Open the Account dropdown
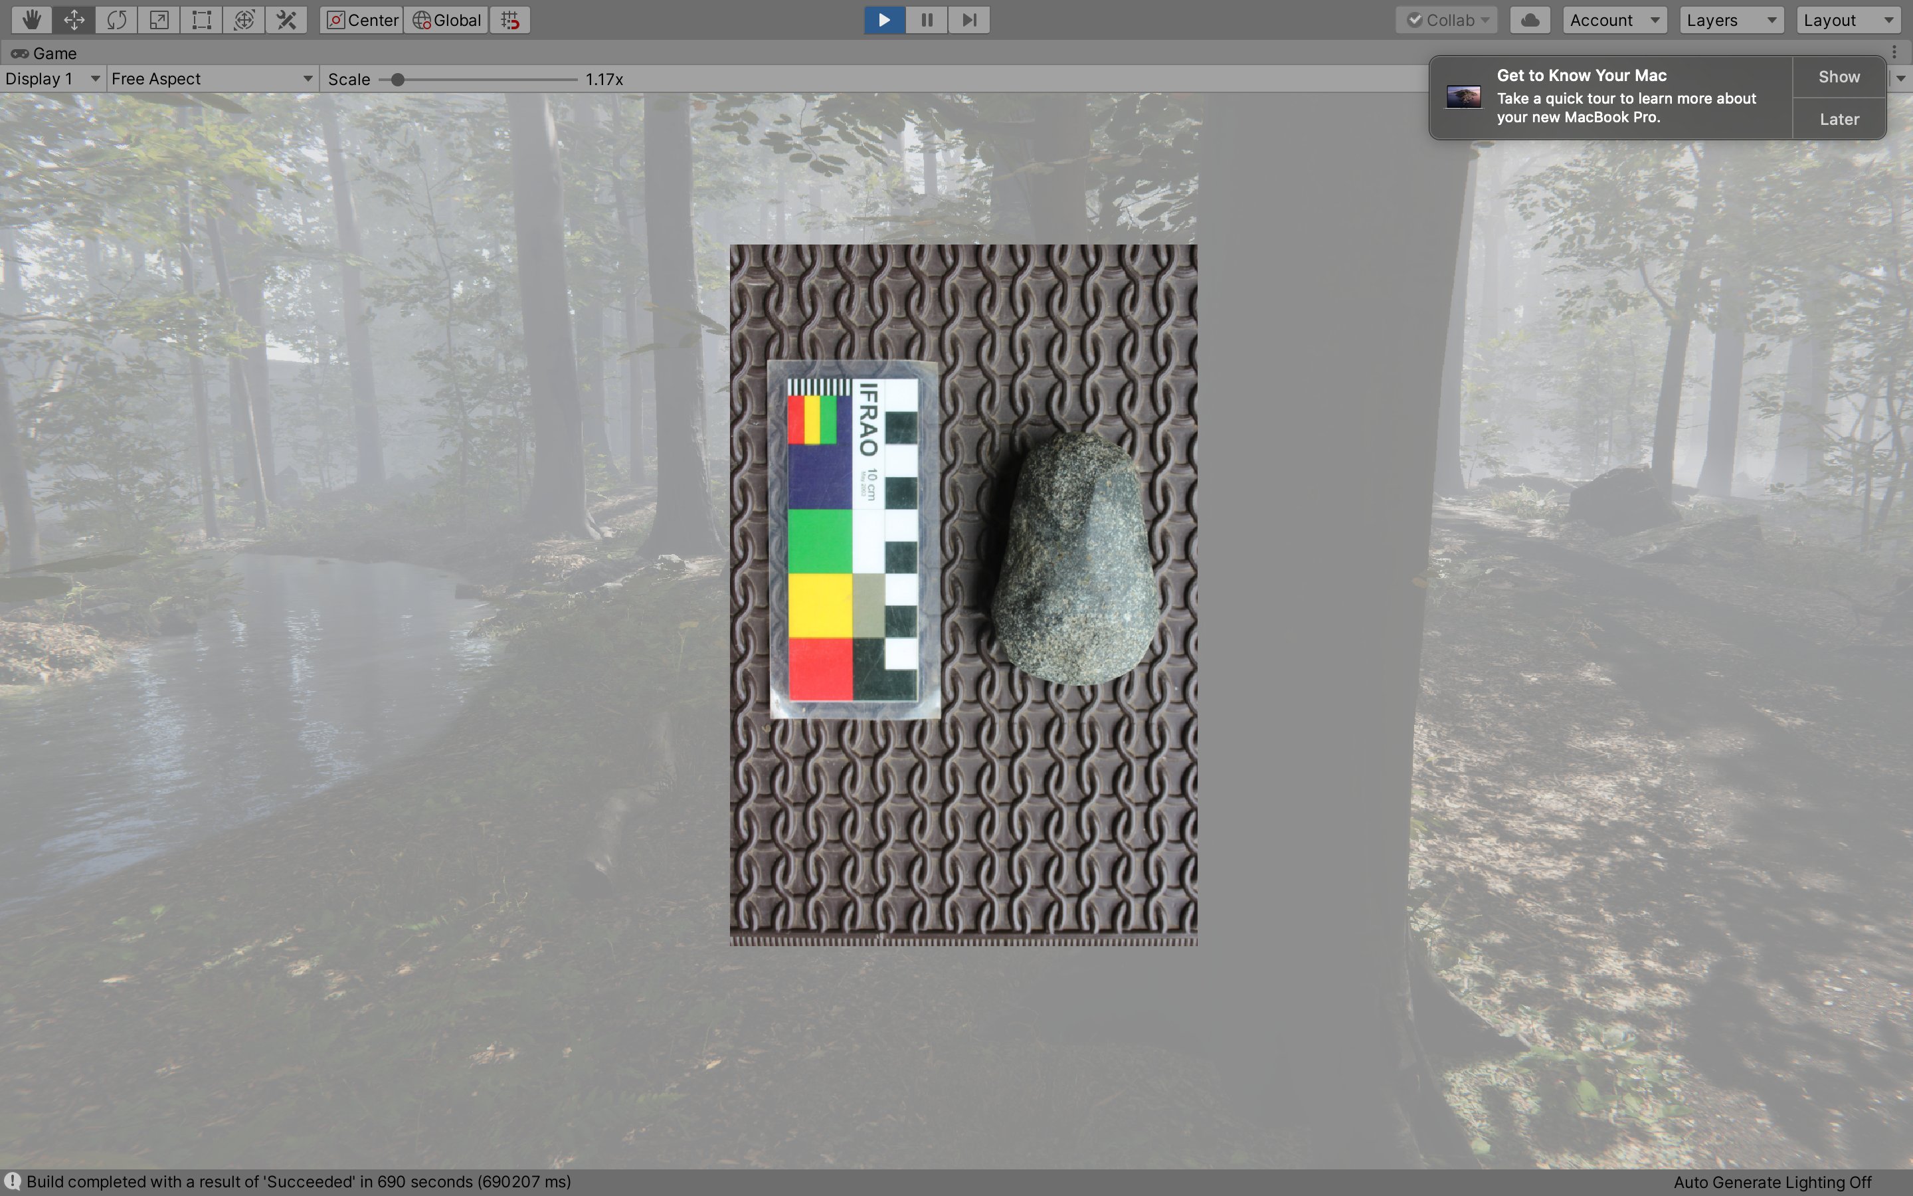Image resolution: width=1913 pixels, height=1196 pixels. (1615, 20)
